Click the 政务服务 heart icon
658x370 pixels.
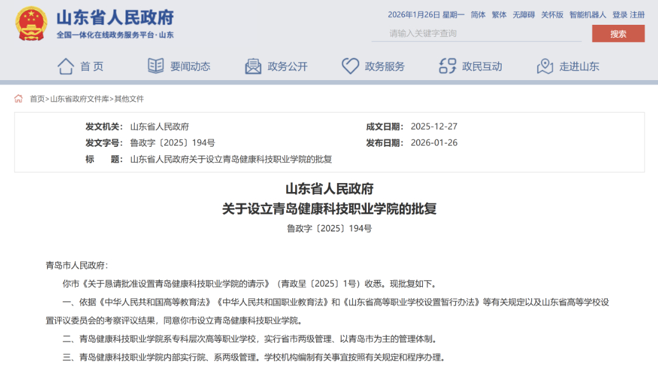(x=350, y=65)
